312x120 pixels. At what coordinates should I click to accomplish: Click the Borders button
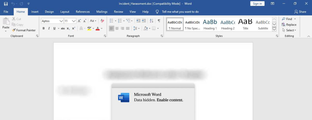(x=154, y=28)
